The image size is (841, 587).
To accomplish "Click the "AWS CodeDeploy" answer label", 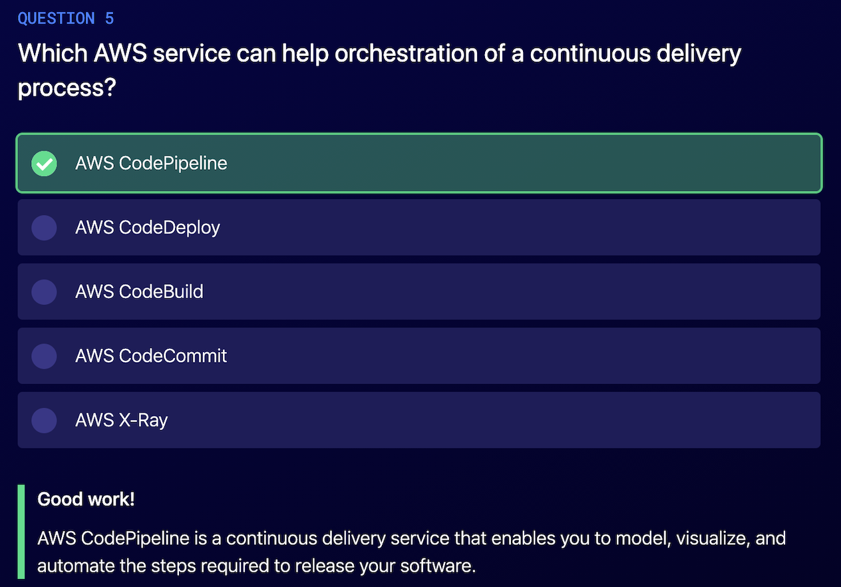I will click(x=148, y=228).
